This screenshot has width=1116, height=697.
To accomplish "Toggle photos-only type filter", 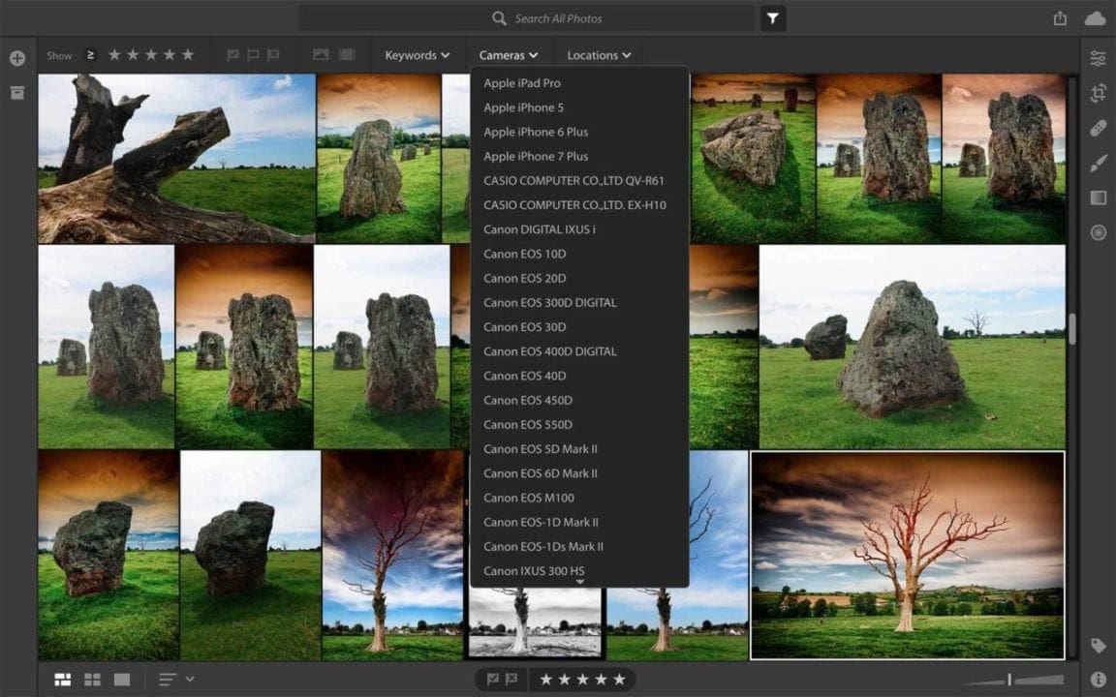I will (x=321, y=55).
